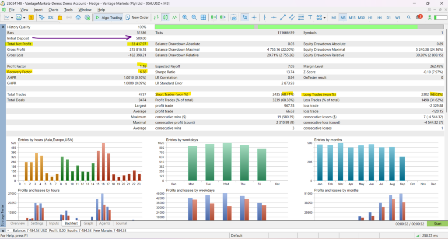The height and width of the screenshot is (239, 448).
Task: Switch to the Settings tab
Action: coord(37,223)
